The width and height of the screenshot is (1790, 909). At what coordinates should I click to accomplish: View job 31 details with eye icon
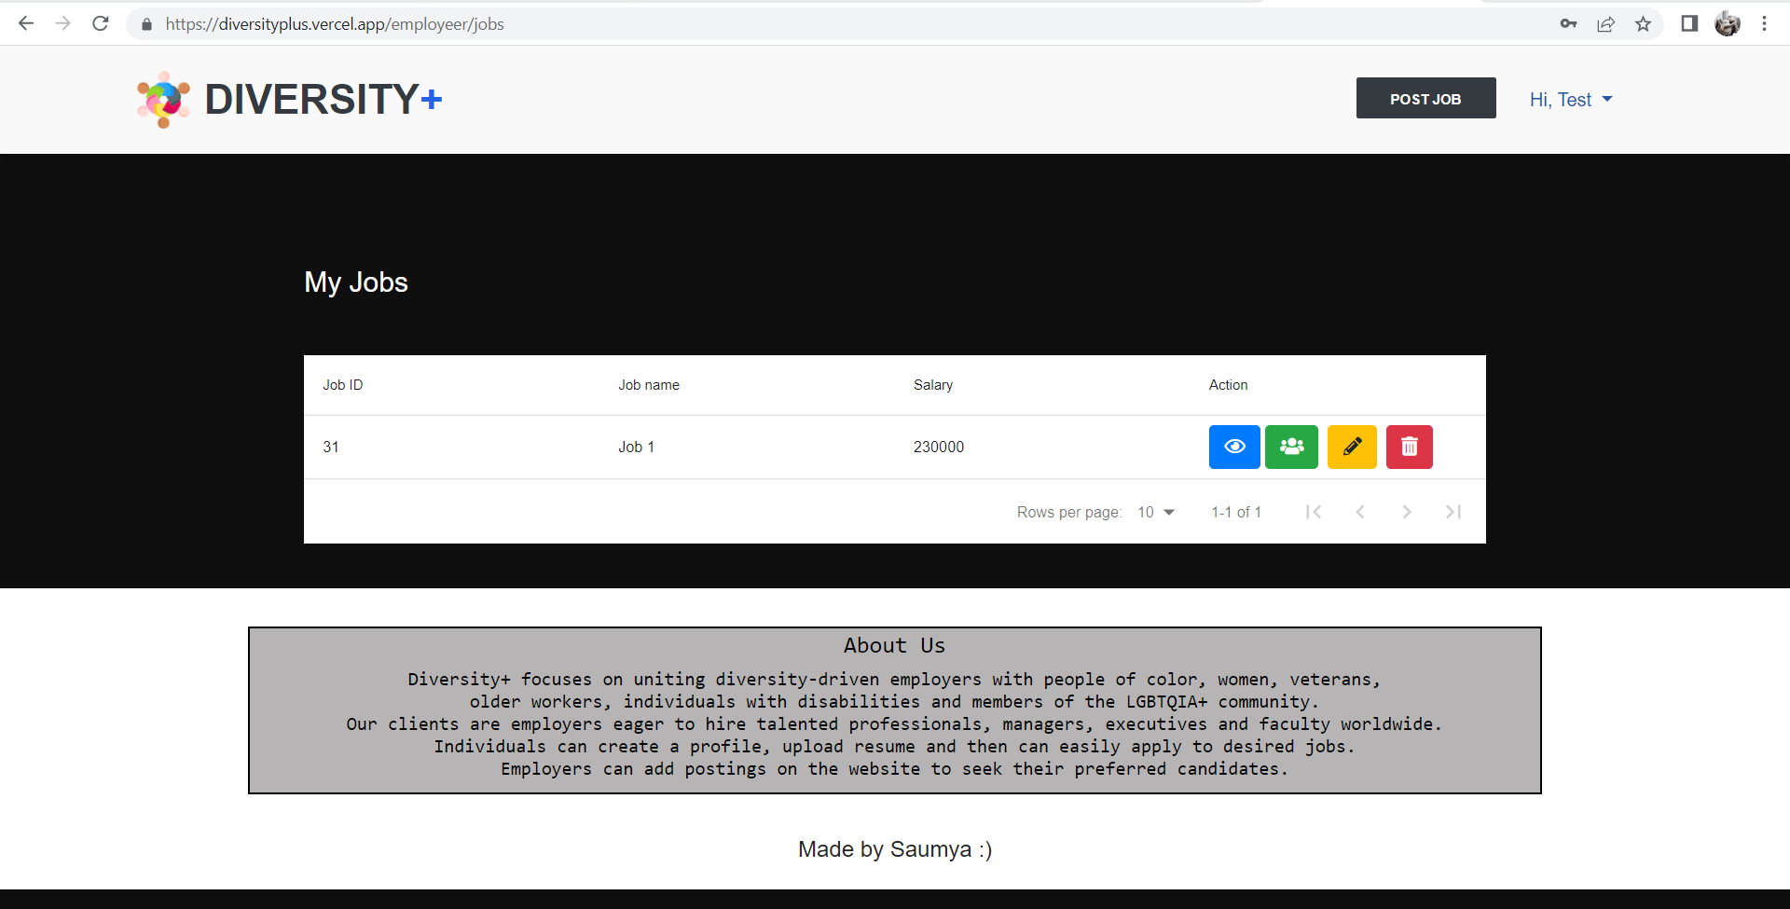tap(1234, 447)
